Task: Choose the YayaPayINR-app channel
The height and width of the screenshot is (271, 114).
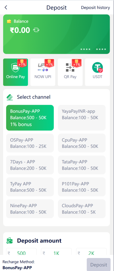Action: click(x=82, y=118)
